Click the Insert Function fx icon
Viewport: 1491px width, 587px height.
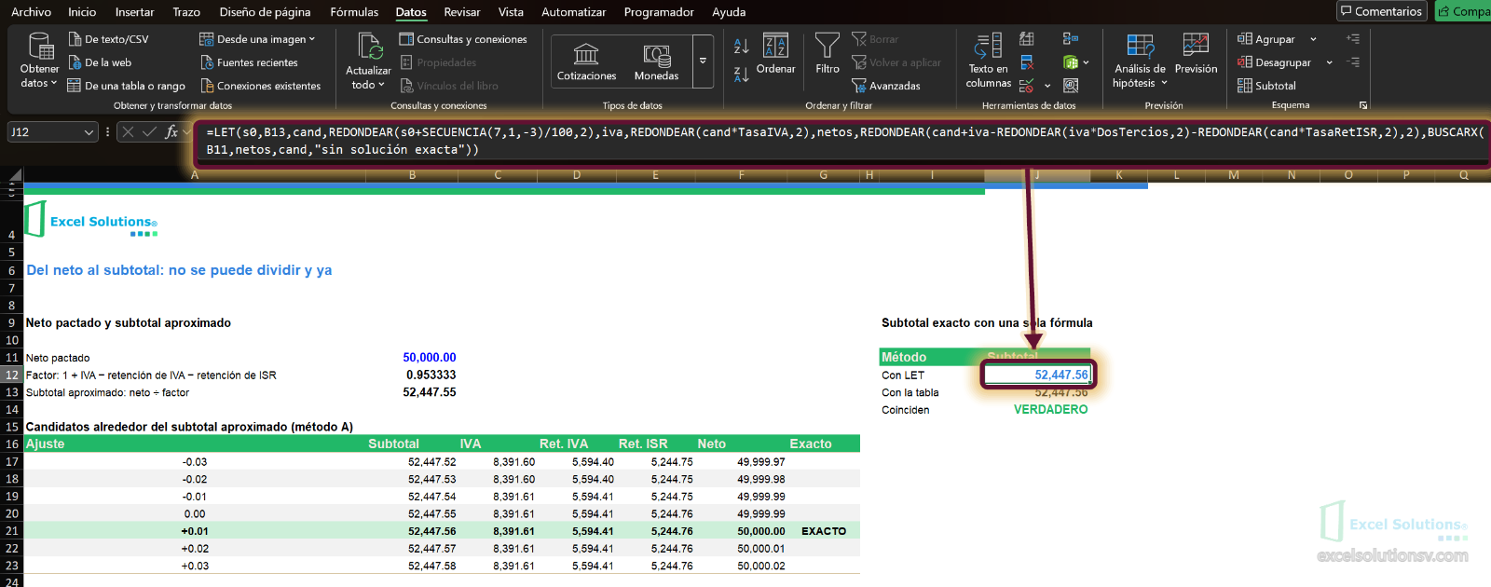point(171,132)
